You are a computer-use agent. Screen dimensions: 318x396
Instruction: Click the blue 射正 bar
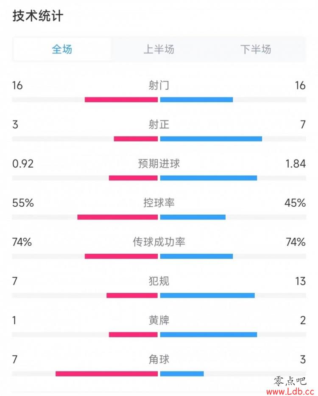coord(211,139)
